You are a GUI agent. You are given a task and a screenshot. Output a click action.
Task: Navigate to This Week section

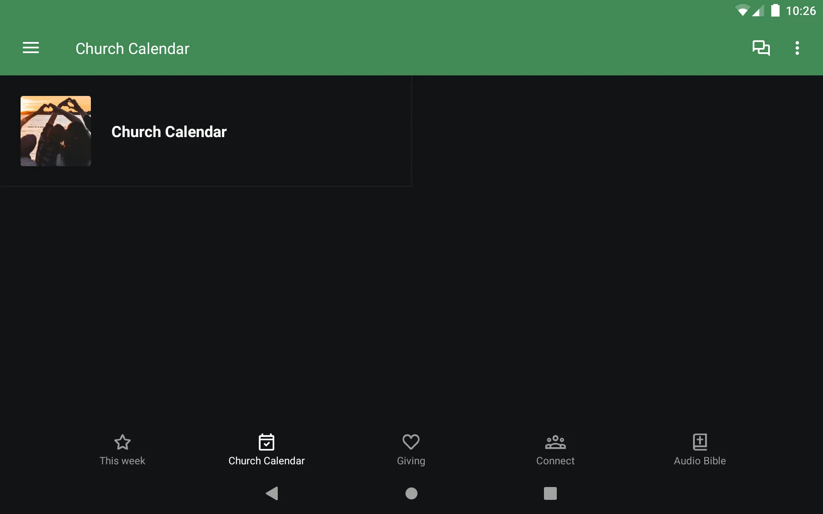coord(123,449)
